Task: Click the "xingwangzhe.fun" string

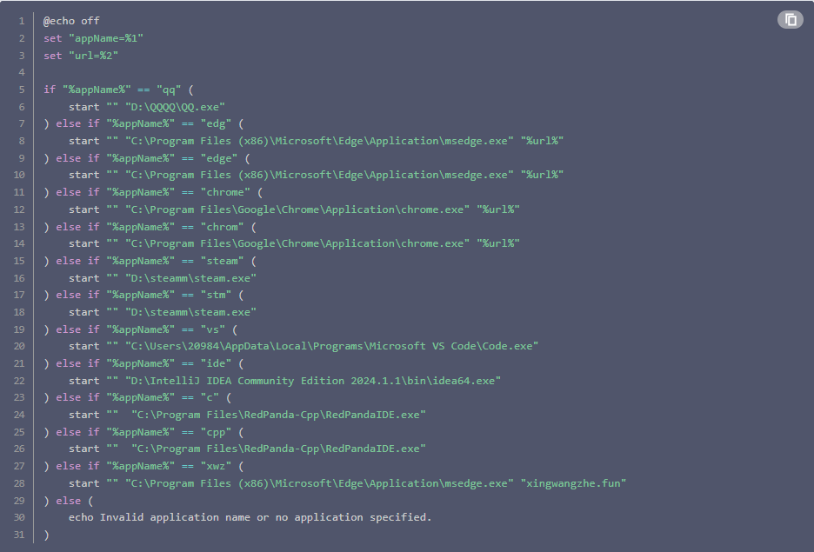Action: [574, 483]
